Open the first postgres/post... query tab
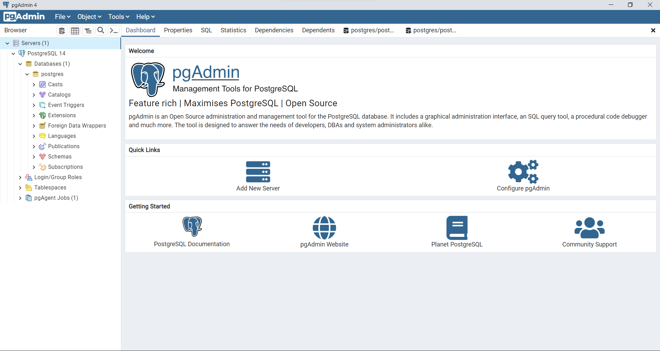This screenshot has height=351, width=660. coord(369,30)
